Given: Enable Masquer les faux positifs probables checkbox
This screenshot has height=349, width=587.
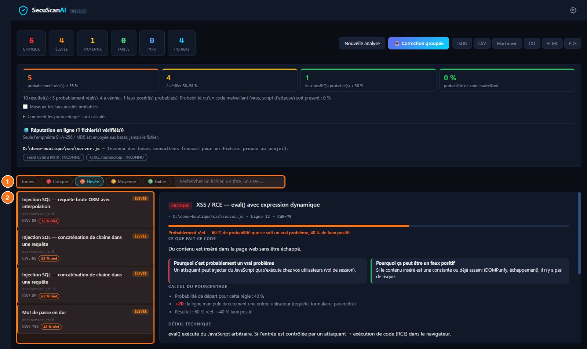Looking at the screenshot, I should pyautogui.click(x=25, y=107).
